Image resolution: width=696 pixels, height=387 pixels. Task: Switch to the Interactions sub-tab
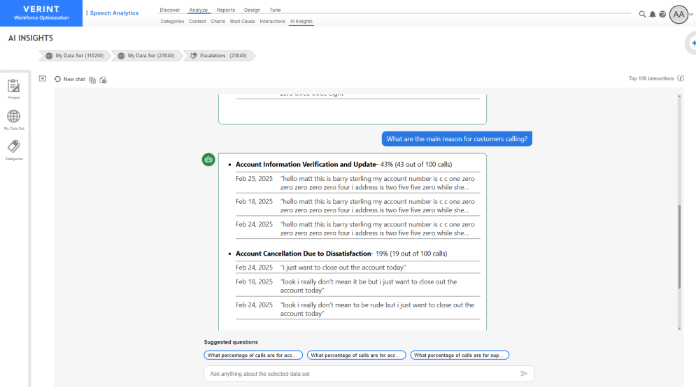[273, 21]
